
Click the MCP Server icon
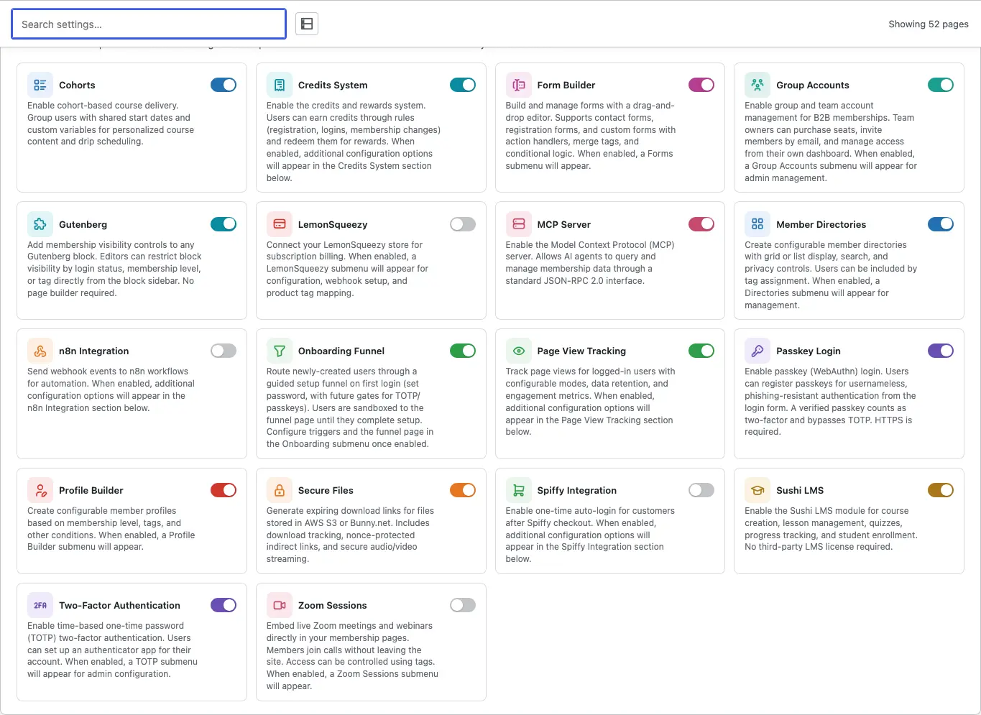[519, 224]
